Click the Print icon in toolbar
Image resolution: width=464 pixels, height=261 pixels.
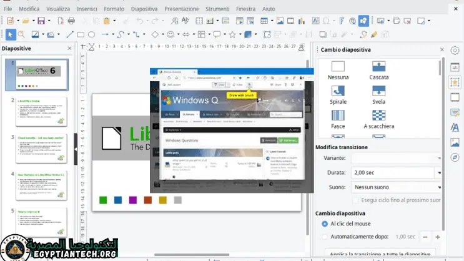[71, 21]
